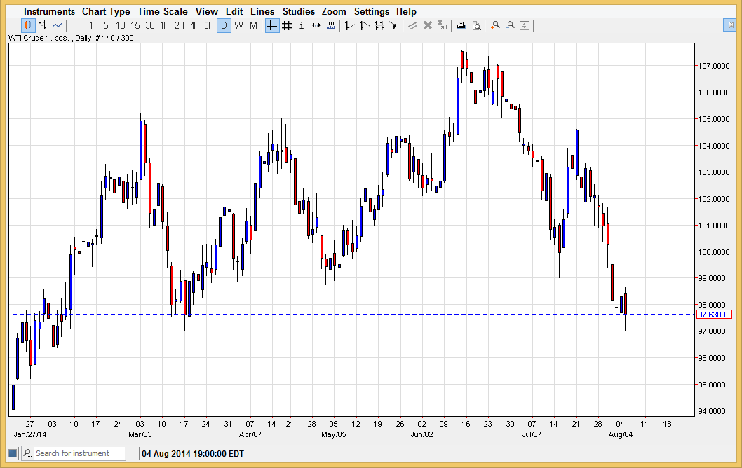Open print preview icon
The image size is (742, 468).
click(x=476, y=25)
